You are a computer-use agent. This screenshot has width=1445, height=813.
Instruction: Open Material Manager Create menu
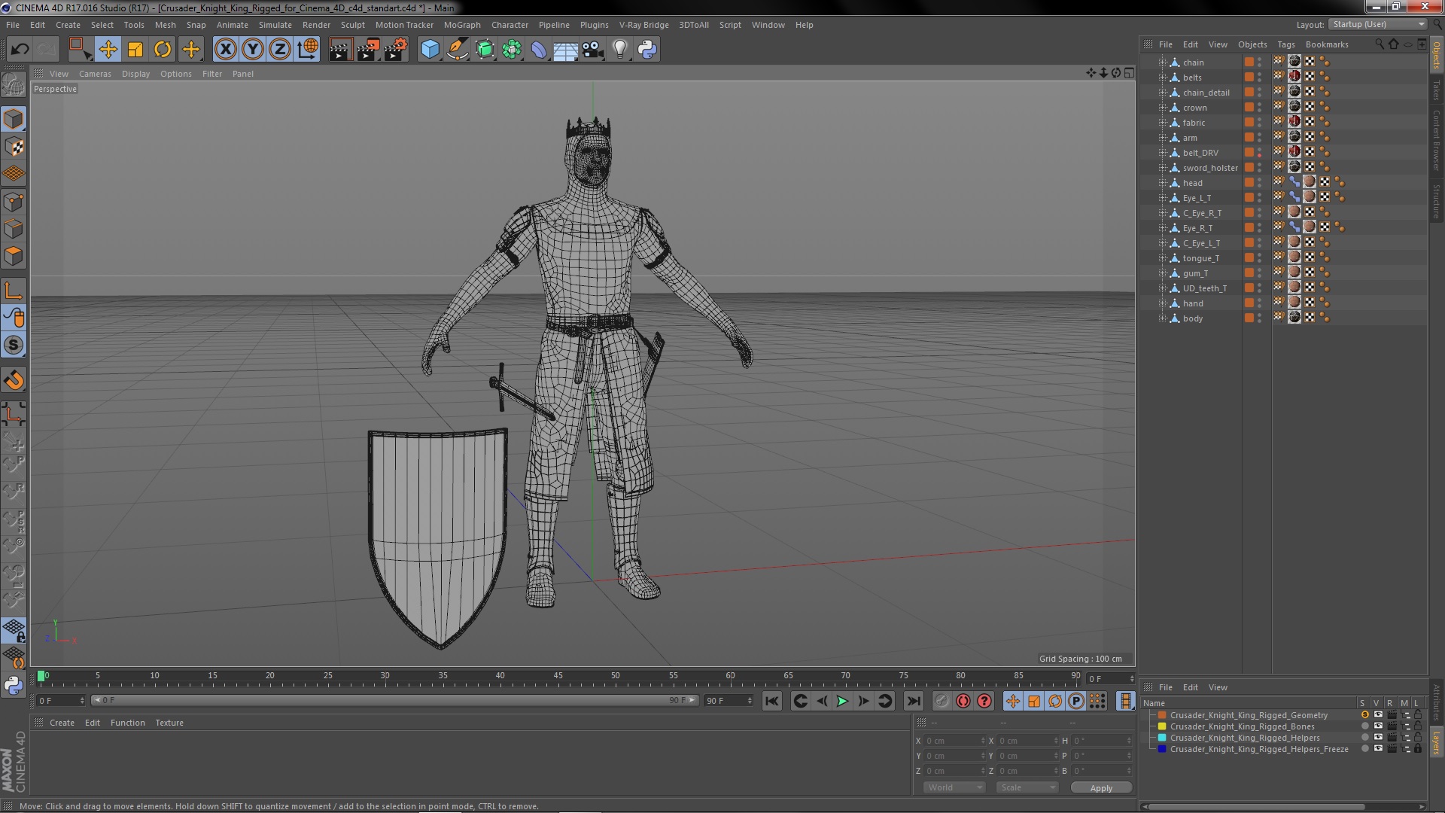(x=62, y=723)
